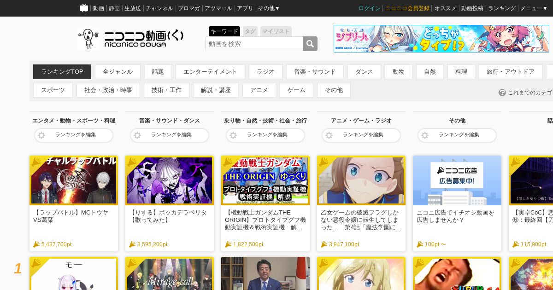The image size is (553, 290).
Task: Open the 乙女ゲームの破滅フラグ anime thumbnail
Action: [x=361, y=180]
